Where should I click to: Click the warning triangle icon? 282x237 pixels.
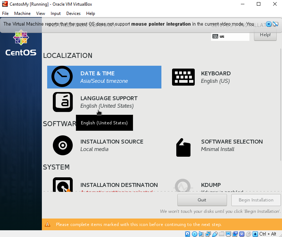(48, 224)
